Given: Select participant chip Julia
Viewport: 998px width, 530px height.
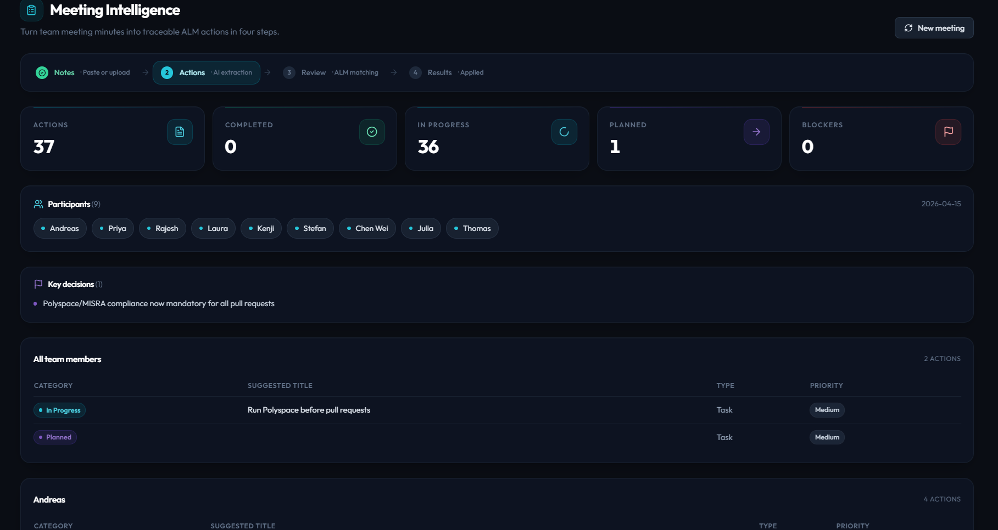Looking at the screenshot, I should [x=421, y=228].
